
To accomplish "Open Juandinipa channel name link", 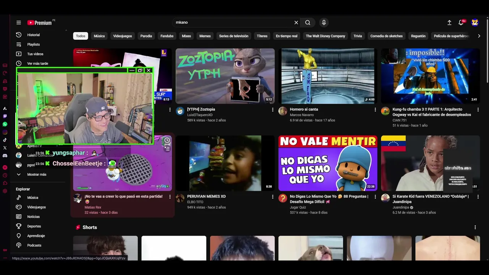I will [401, 207].
